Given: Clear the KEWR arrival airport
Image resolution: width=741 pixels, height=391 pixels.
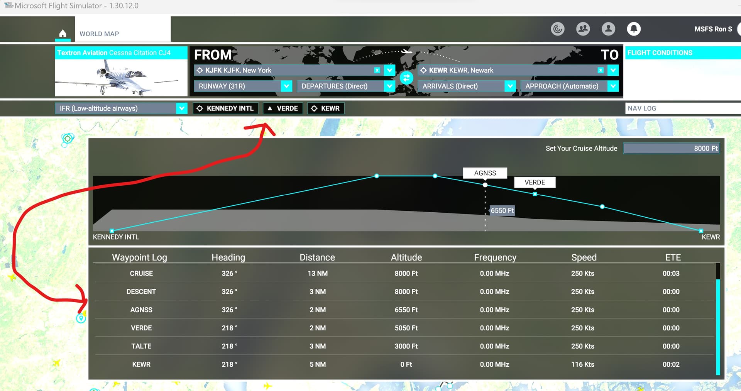Looking at the screenshot, I should coord(601,70).
